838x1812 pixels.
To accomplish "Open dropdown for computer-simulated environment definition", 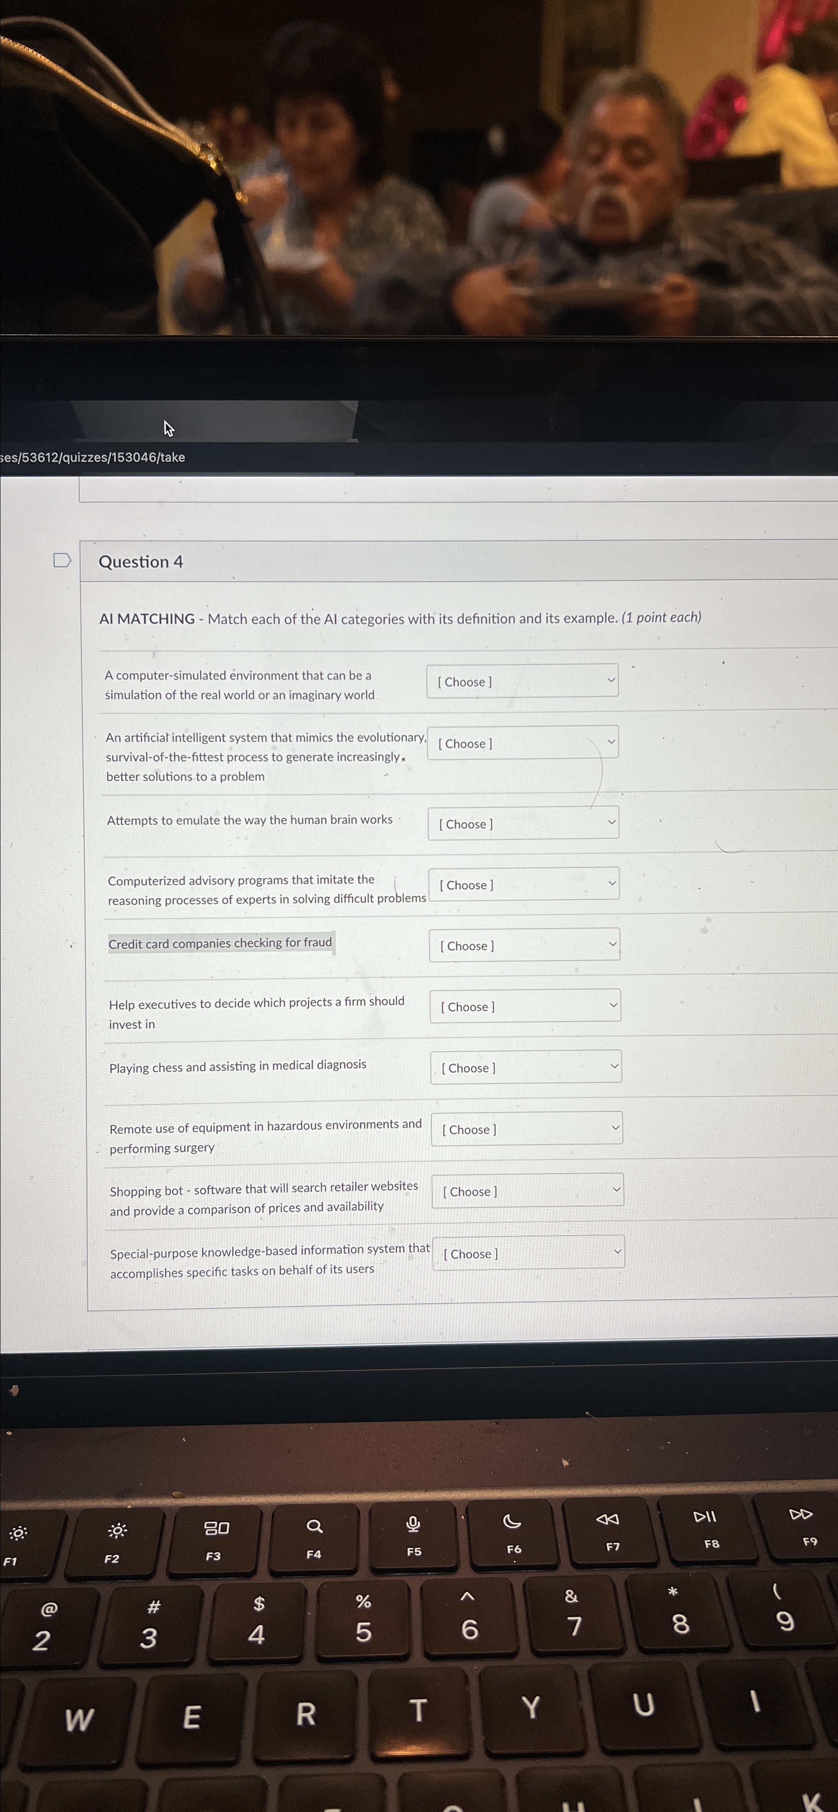I will pos(522,681).
